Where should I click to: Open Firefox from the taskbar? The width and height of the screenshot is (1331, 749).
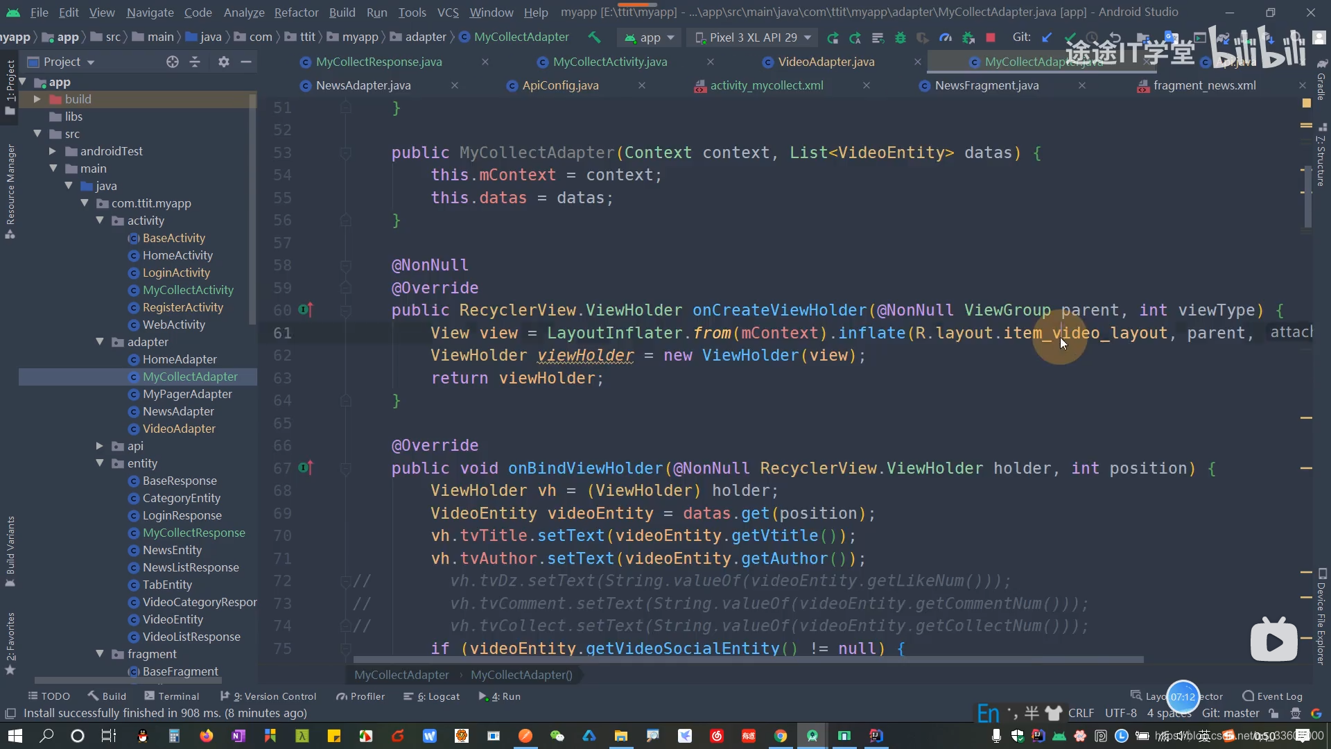click(207, 736)
